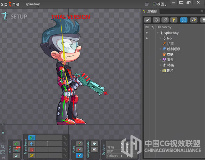205x160 pixels.
Task: Show bones filter in the tree toolbar
Action: 147,20
